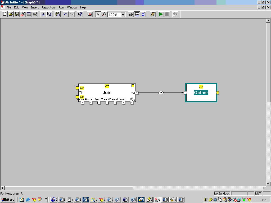
Task: Select the Zoom magnifier tool
Action: pos(104,14)
